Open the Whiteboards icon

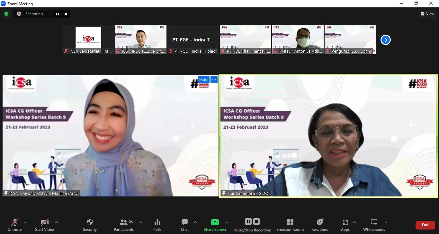[374, 222]
